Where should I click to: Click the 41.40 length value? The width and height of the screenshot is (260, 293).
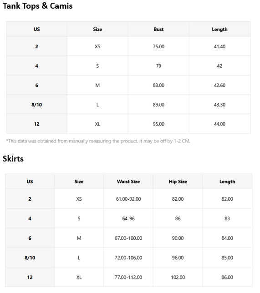click(219, 46)
